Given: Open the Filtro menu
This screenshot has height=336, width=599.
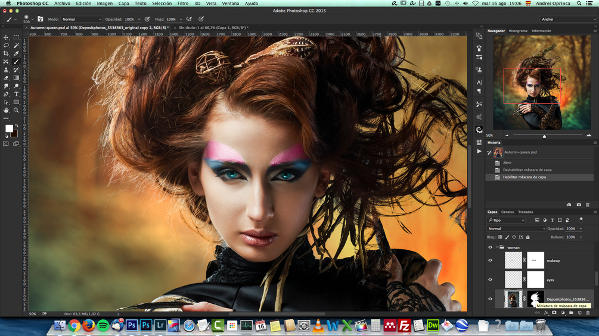Looking at the screenshot, I should coord(183,4).
